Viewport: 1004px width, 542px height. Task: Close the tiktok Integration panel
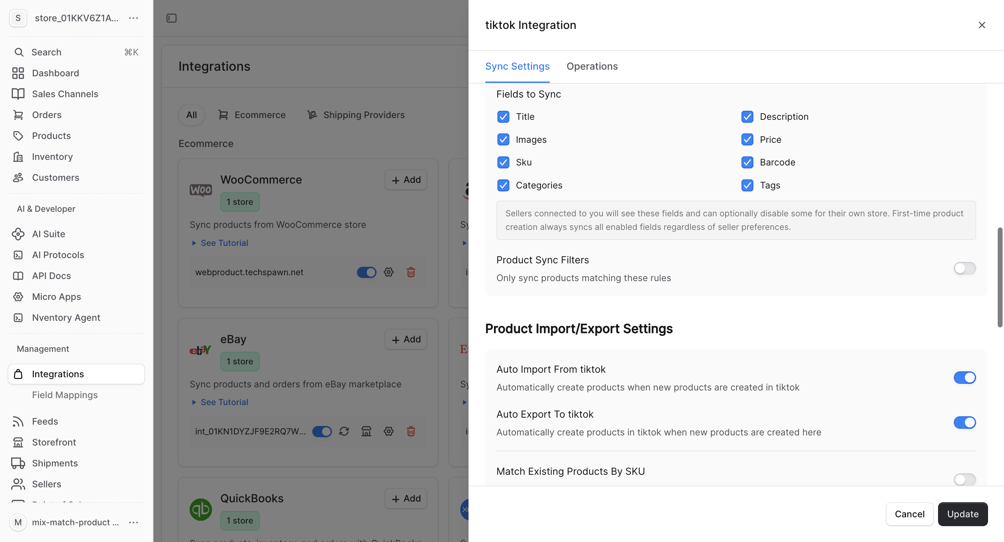pyautogui.click(x=982, y=25)
